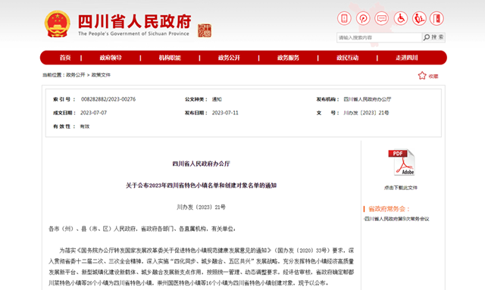The image size is (485, 290).
Task: Download the Adobe PDF file icon
Action: [x=401, y=163]
